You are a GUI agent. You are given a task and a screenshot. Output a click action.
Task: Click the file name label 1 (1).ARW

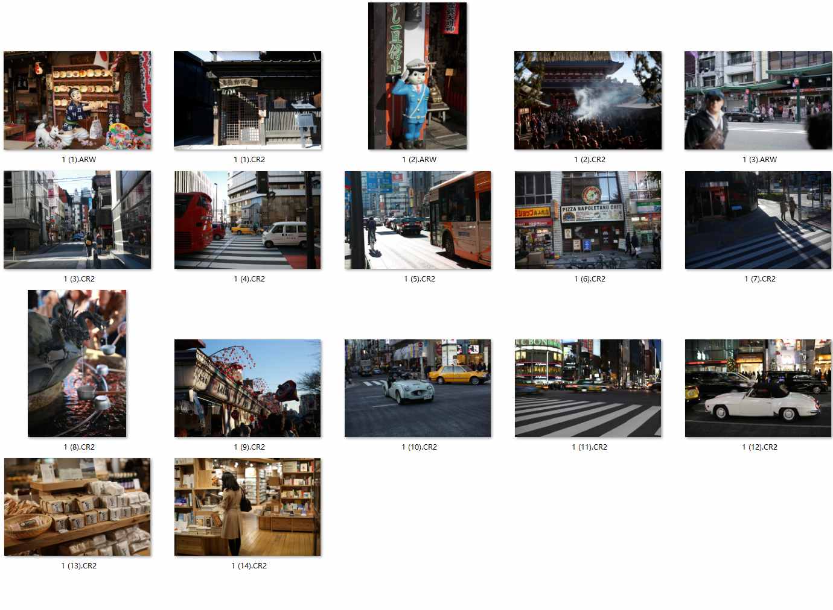pyautogui.click(x=79, y=160)
